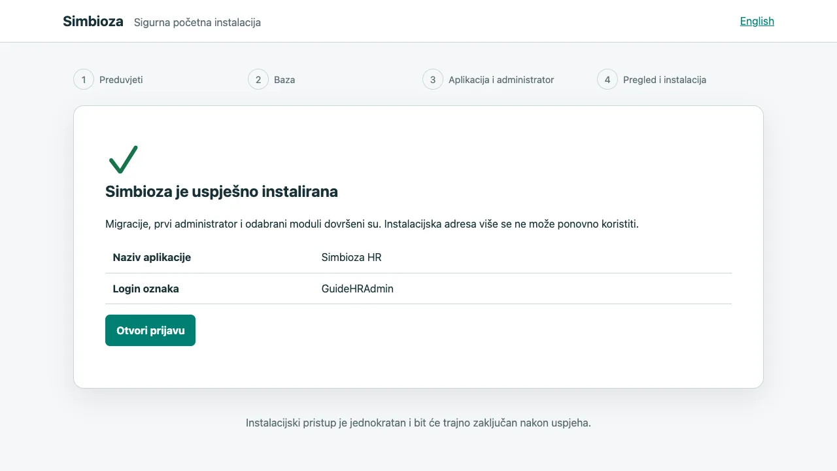The width and height of the screenshot is (837, 471).
Task: Open the login page with Otvori prijavu
Action: point(150,330)
